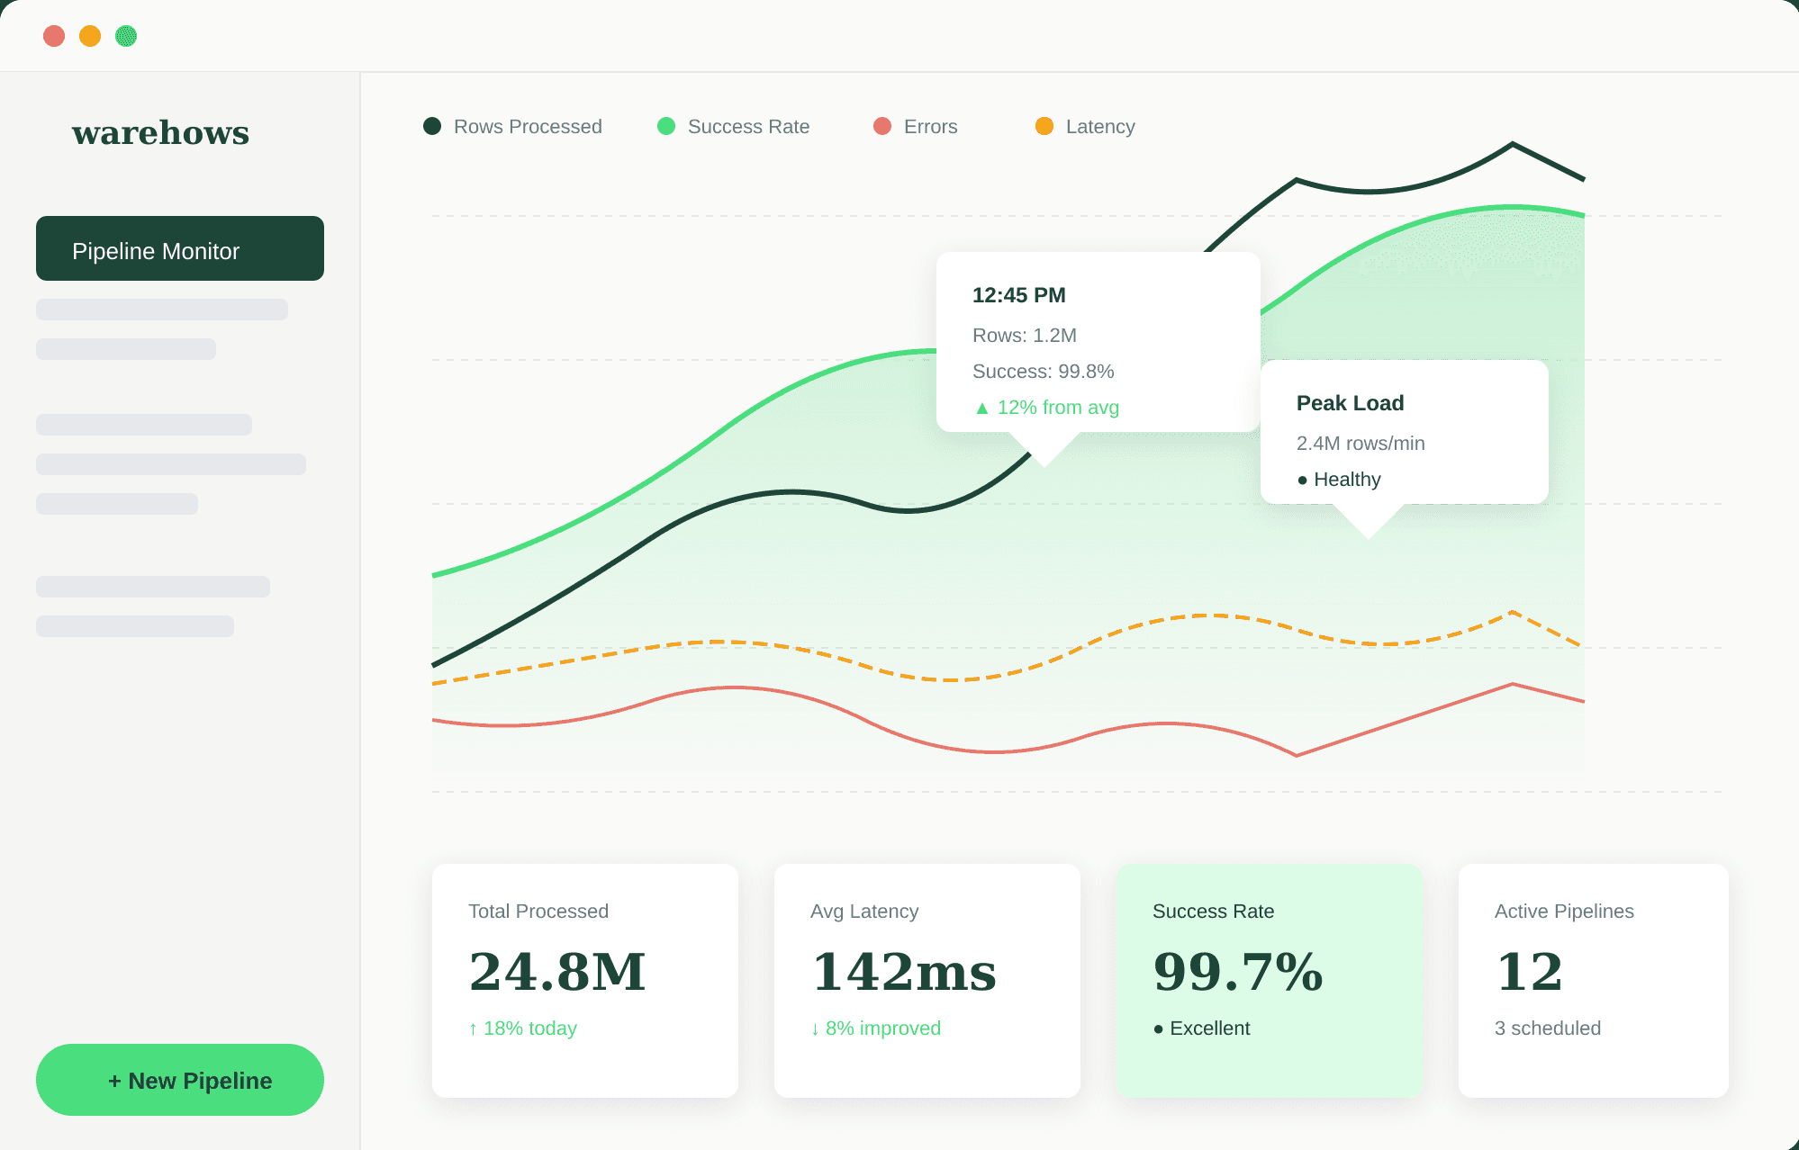
Task: Toggle the Rows Processed legend label
Action: point(528,127)
